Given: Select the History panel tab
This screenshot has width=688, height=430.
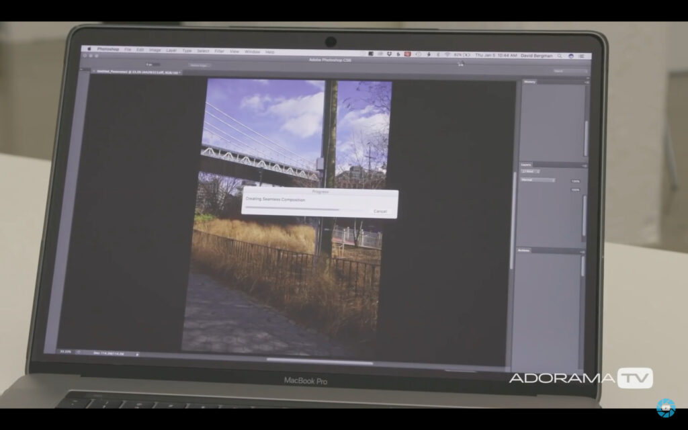Looking at the screenshot, I should 529,82.
